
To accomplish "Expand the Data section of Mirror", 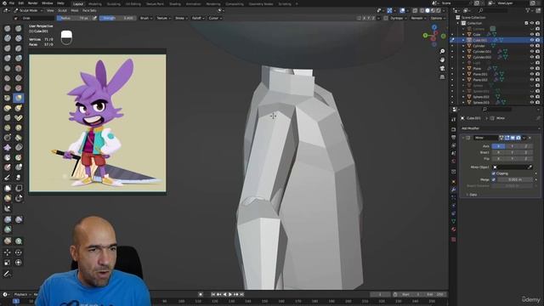I will click(x=473, y=195).
